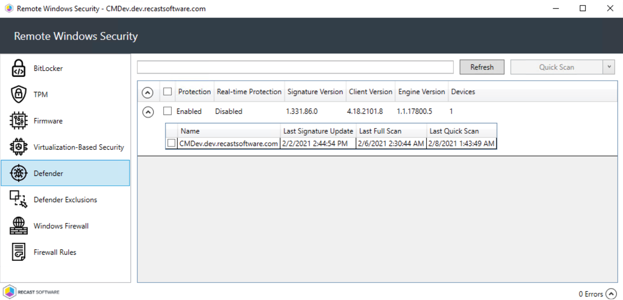Sort by the Devices column header
This screenshot has height=300, width=623.
(463, 92)
